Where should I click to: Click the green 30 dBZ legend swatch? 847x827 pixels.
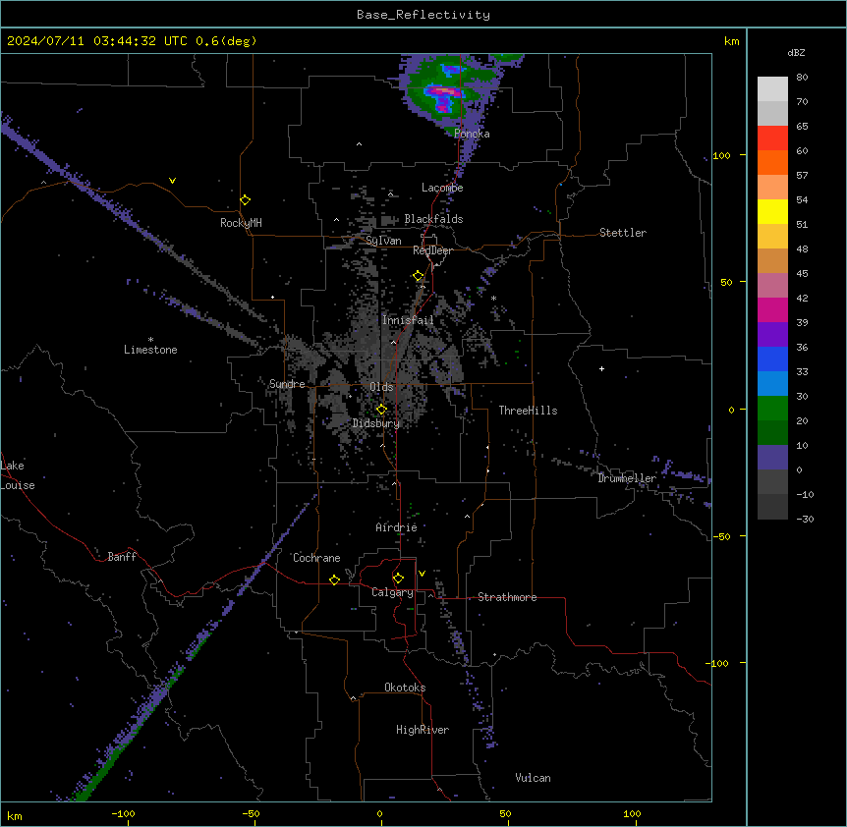coord(772,409)
